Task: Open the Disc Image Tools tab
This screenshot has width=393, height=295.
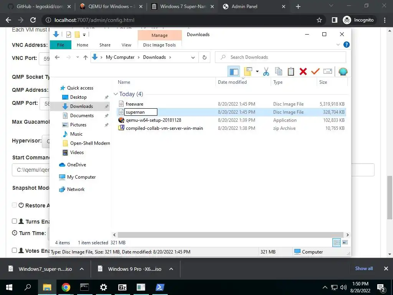Action: [159, 45]
